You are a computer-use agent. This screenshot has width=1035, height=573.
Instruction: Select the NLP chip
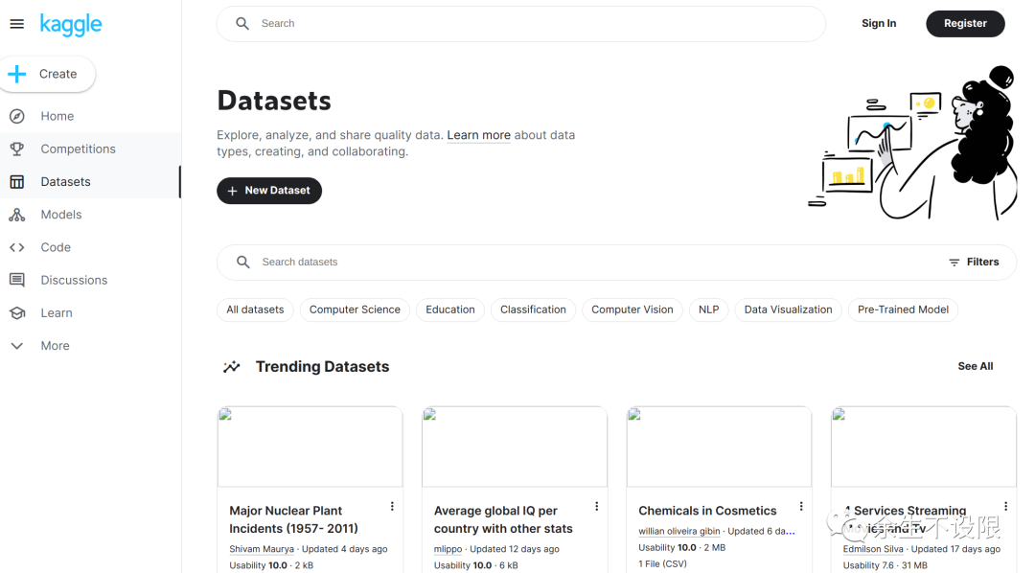[x=708, y=309]
